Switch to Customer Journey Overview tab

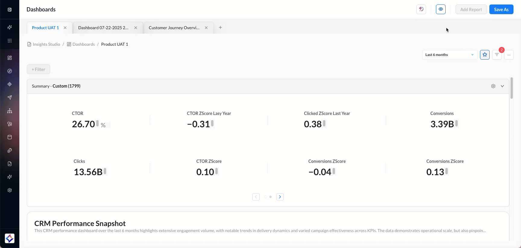coord(174,28)
